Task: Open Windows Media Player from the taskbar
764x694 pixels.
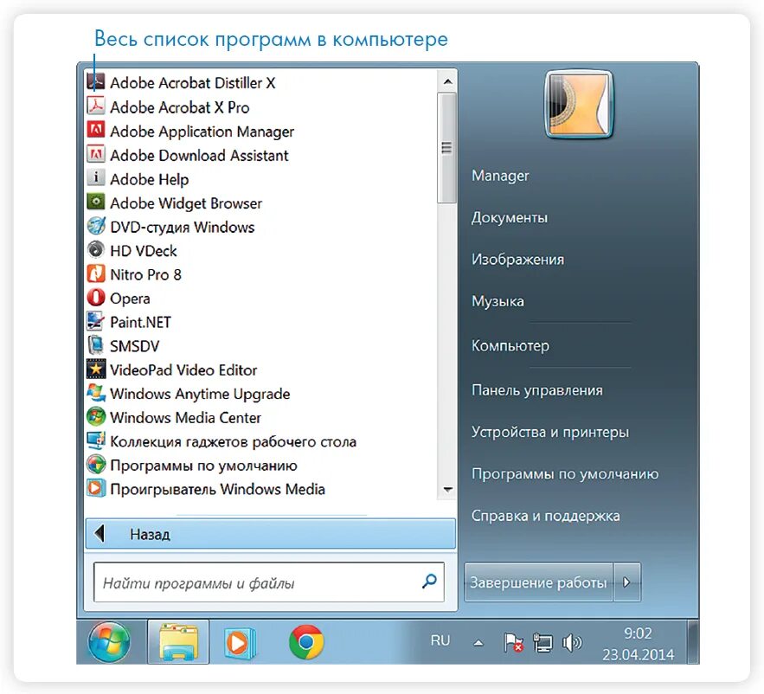Action: pyautogui.click(x=241, y=643)
